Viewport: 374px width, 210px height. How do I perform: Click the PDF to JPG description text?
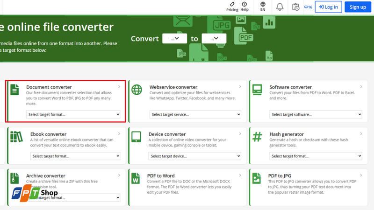(x=312, y=187)
